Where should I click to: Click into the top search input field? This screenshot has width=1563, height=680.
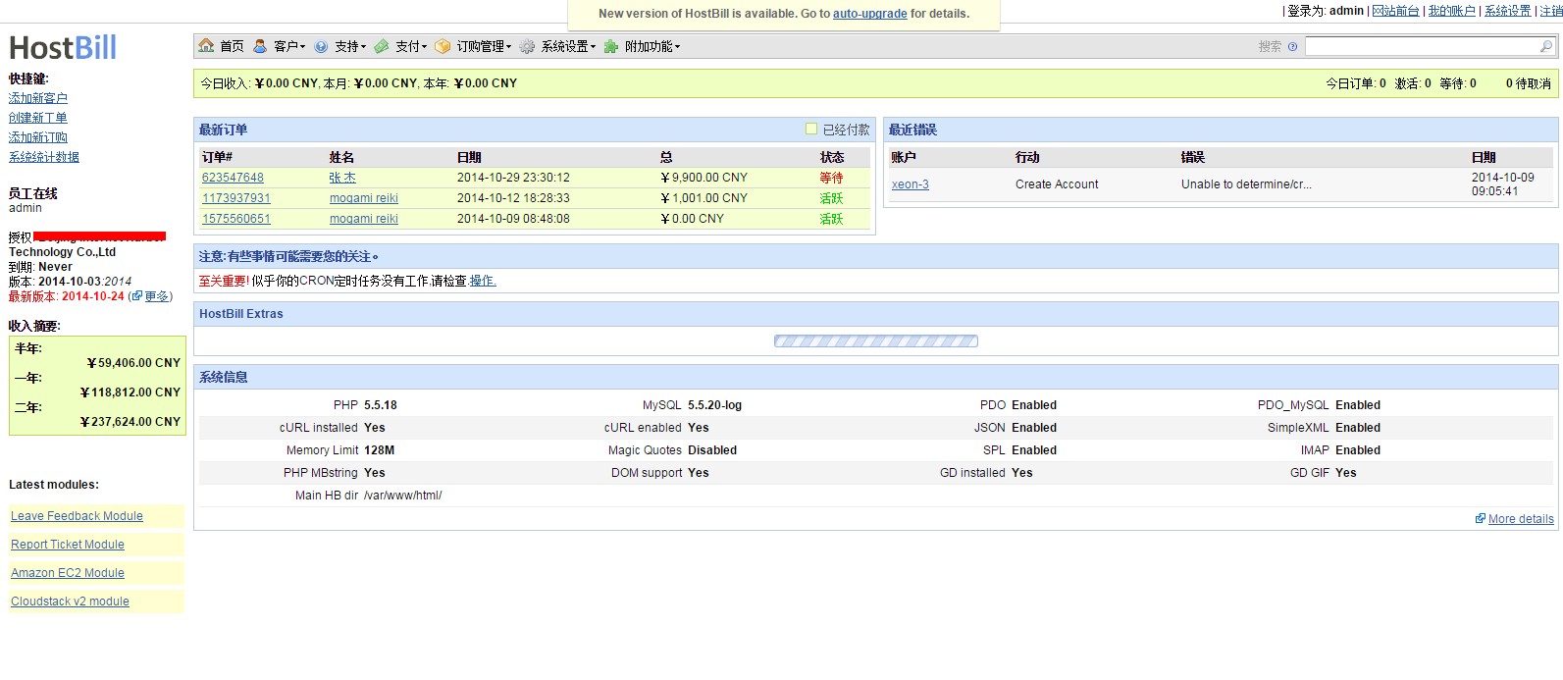(x=1422, y=46)
